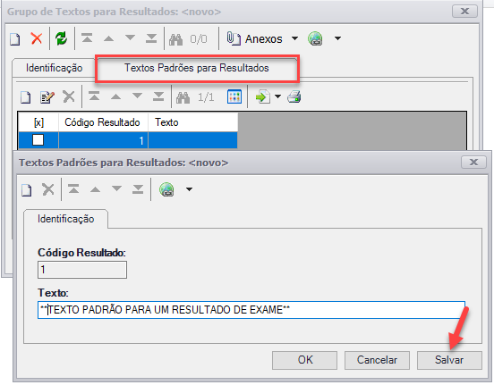Click printer icon in grid toolbar
494x385 pixels.
(x=294, y=96)
